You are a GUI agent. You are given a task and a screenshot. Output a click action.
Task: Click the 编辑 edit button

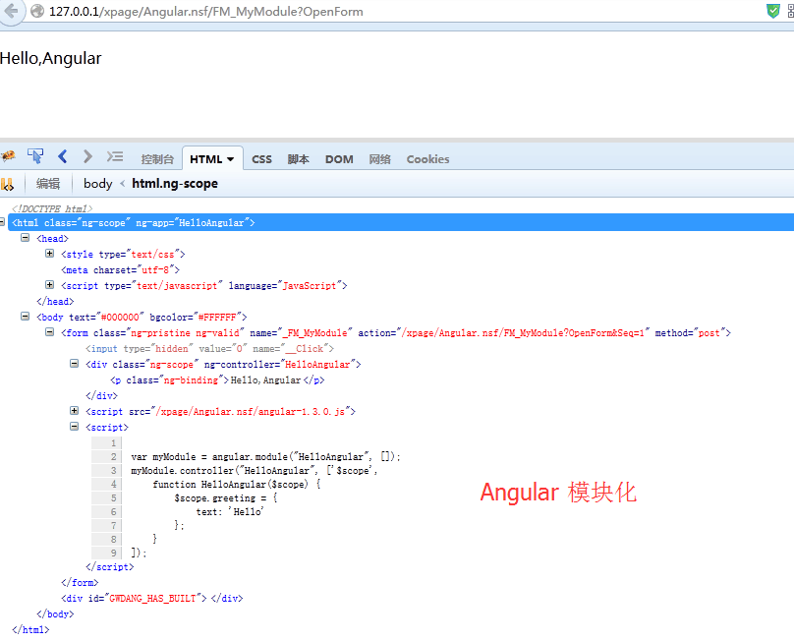[x=48, y=184]
